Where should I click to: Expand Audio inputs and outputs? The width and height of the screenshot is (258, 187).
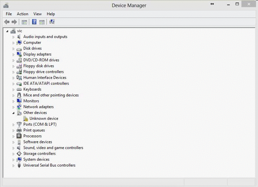(13, 37)
